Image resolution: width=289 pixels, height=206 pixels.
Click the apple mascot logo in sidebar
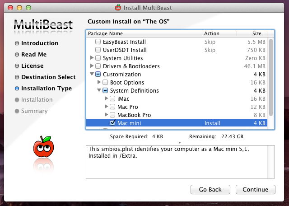pyautogui.click(x=44, y=147)
